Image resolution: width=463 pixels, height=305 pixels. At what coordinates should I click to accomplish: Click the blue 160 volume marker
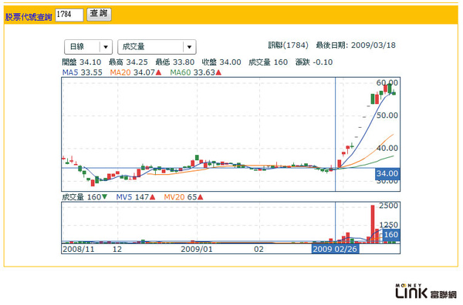[391, 235]
